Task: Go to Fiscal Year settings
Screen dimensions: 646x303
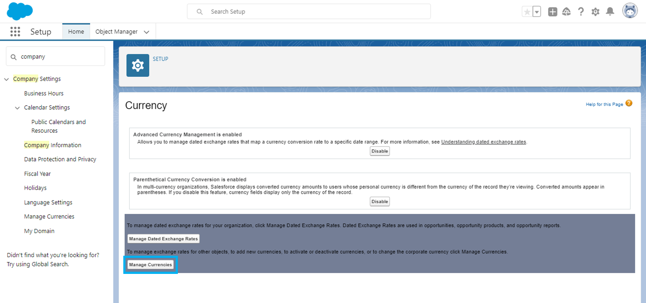Action: pyautogui.click(x=37, y=174)
